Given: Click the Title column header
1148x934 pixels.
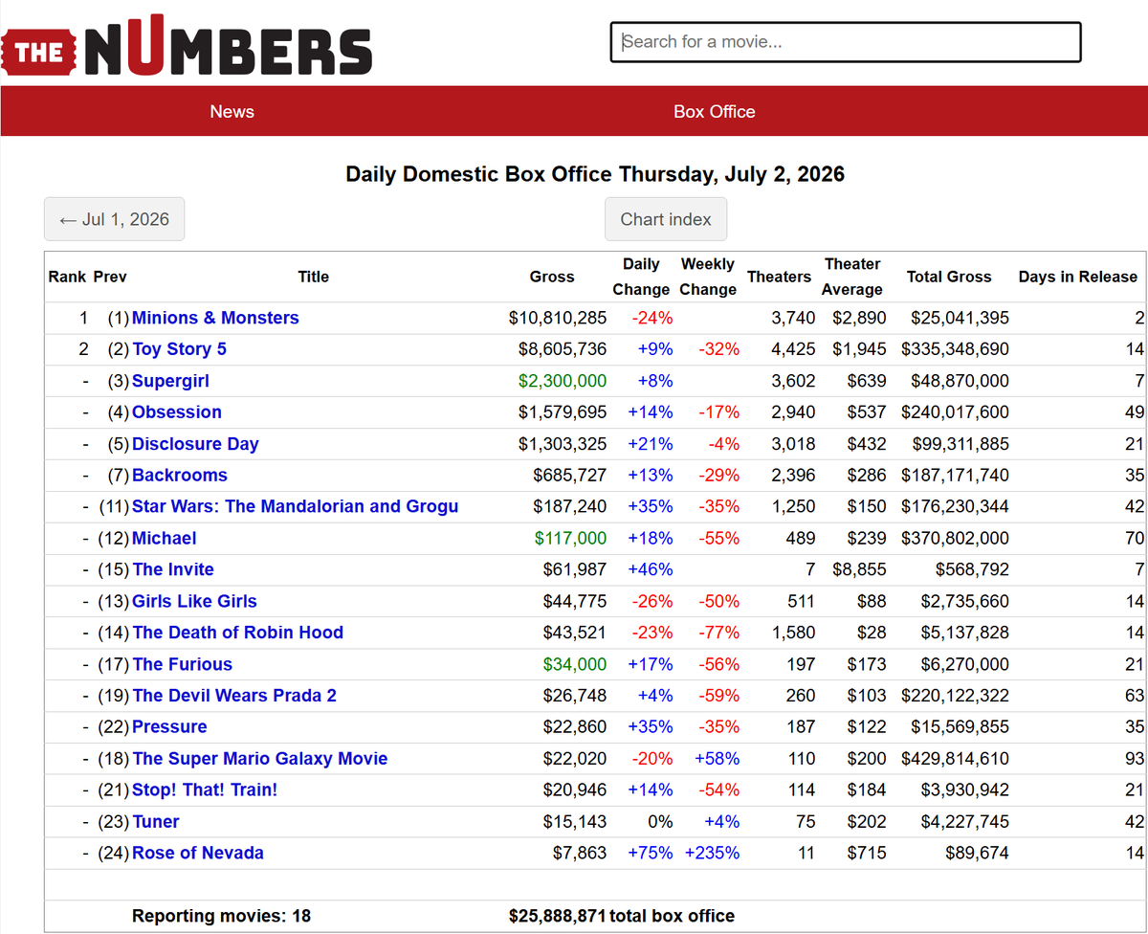Looking at the screenshot, I should 313,277.
